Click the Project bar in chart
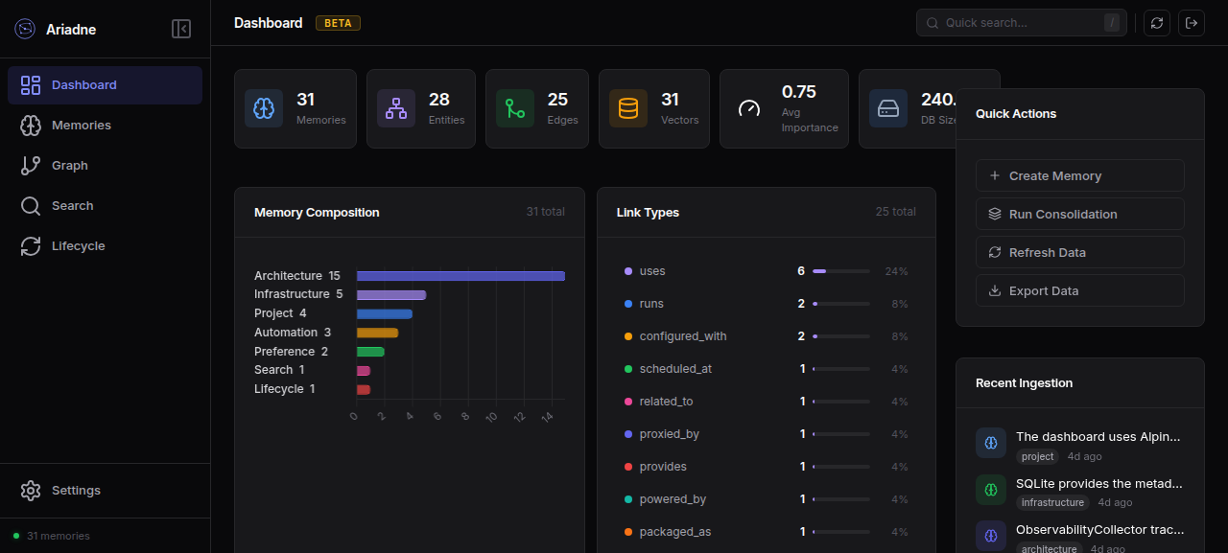This screenshot has height=553, width=1228. (385, 313)
